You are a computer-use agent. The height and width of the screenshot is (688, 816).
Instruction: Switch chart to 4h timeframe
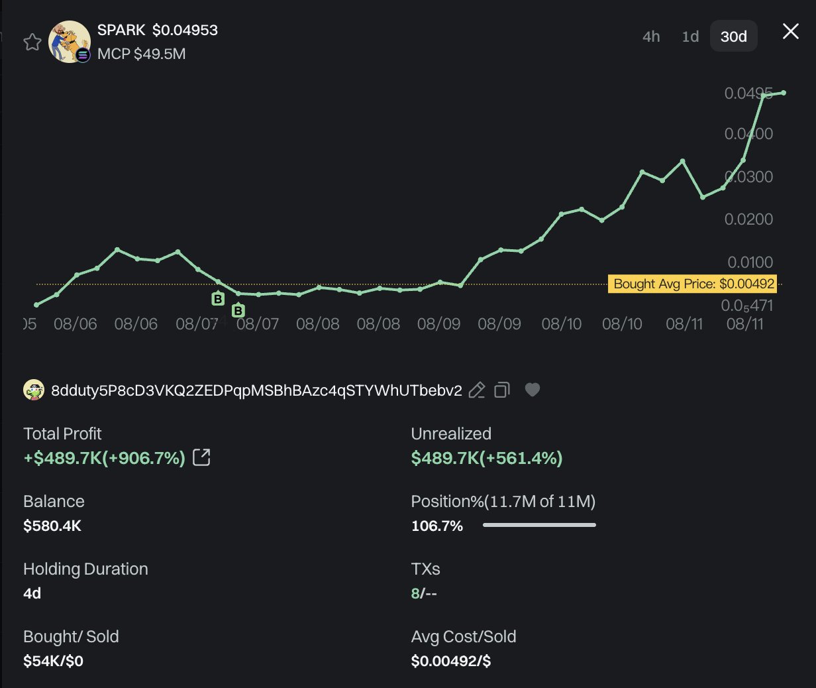tap(651, 36)
